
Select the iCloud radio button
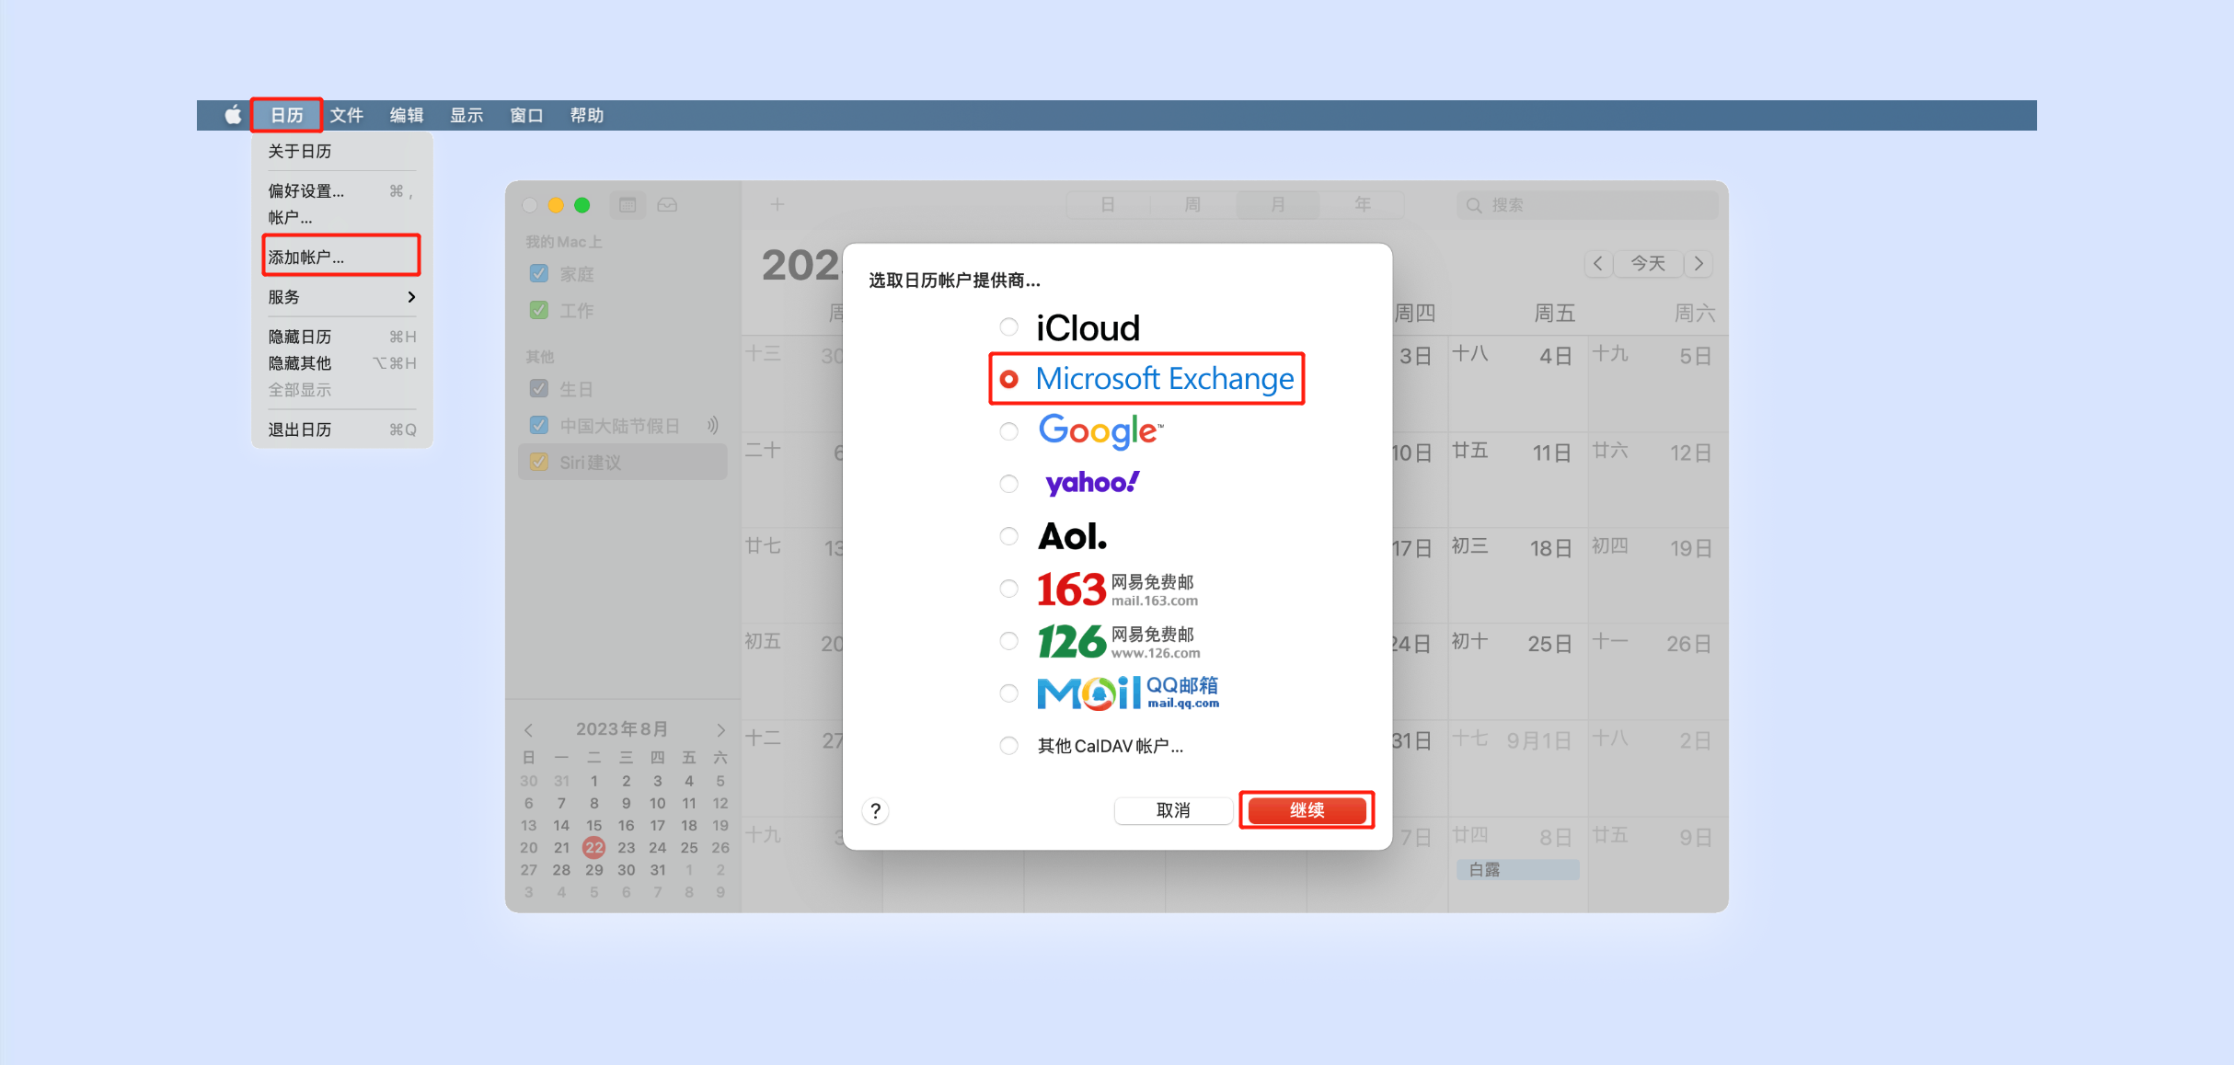[1009, 326]
